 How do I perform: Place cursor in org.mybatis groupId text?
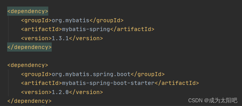coord(71,21)
